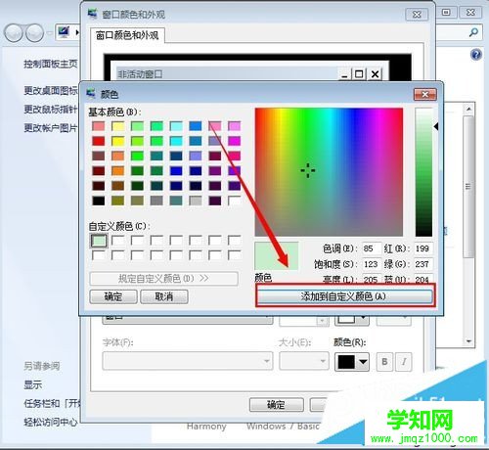Choose the bright yellow basic color swatch
Viewport: 489px width, 450px height.
118,141
